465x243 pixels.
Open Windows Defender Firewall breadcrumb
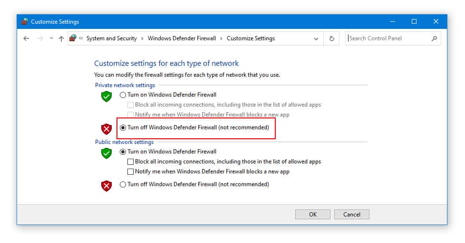point(182,38)
